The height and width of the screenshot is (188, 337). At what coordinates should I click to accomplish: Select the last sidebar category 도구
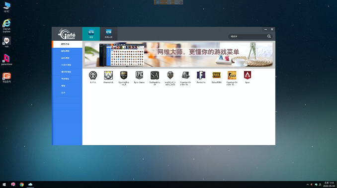click(67, 93)
